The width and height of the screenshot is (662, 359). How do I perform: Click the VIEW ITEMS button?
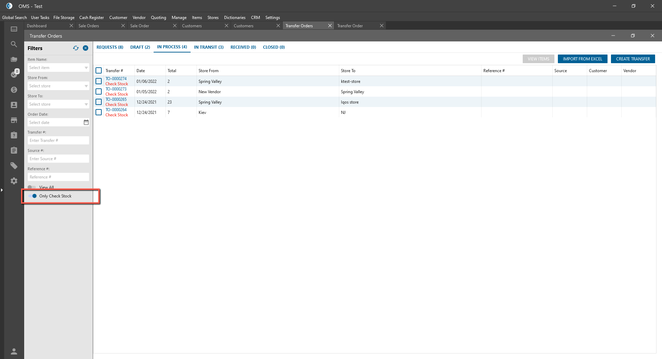coord(538,59)
